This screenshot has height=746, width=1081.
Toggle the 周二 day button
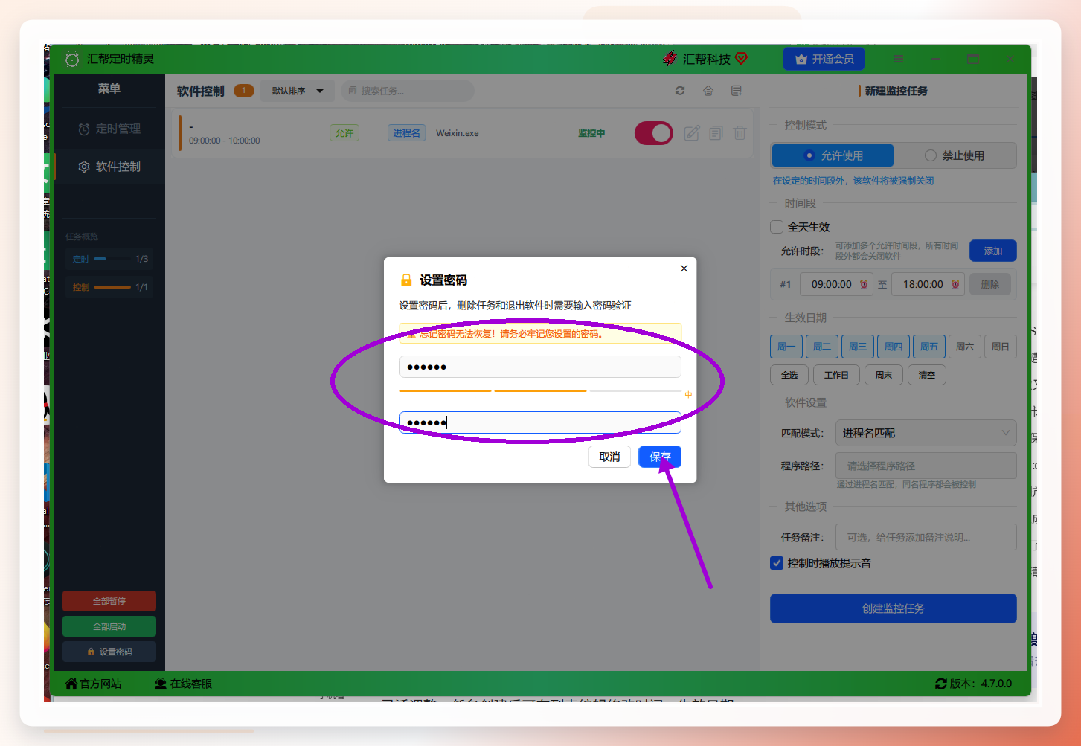point(822,347)
